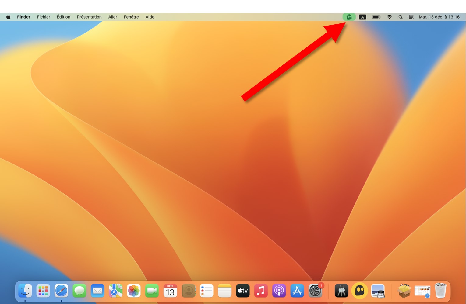
Task: Open the Mail app in the Dock
Action: tap(97, 291)
